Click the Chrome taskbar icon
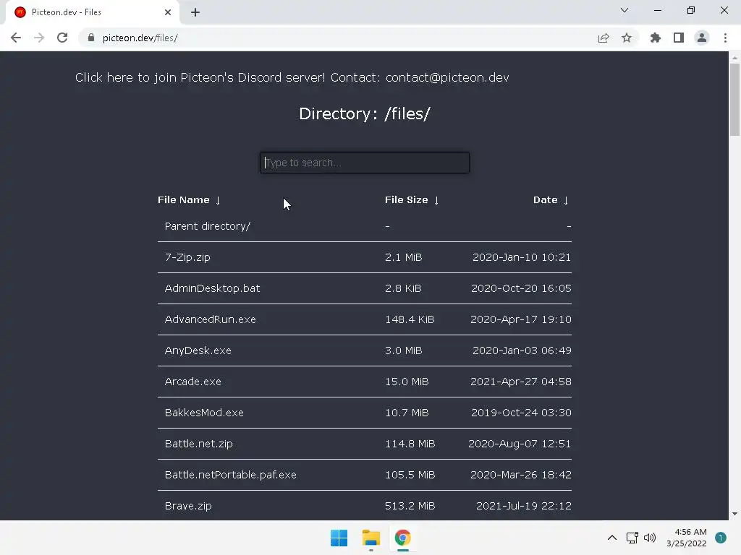Screen dimensions: 741x555 click(x=402, y=538)
